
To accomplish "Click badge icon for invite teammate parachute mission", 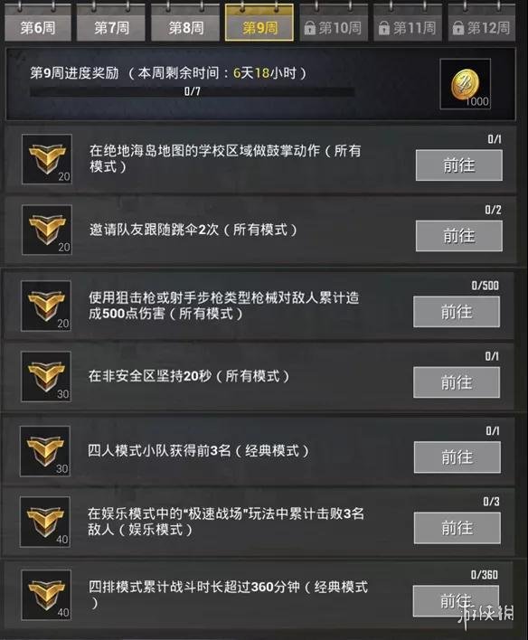I will click(x=47, y=230).
